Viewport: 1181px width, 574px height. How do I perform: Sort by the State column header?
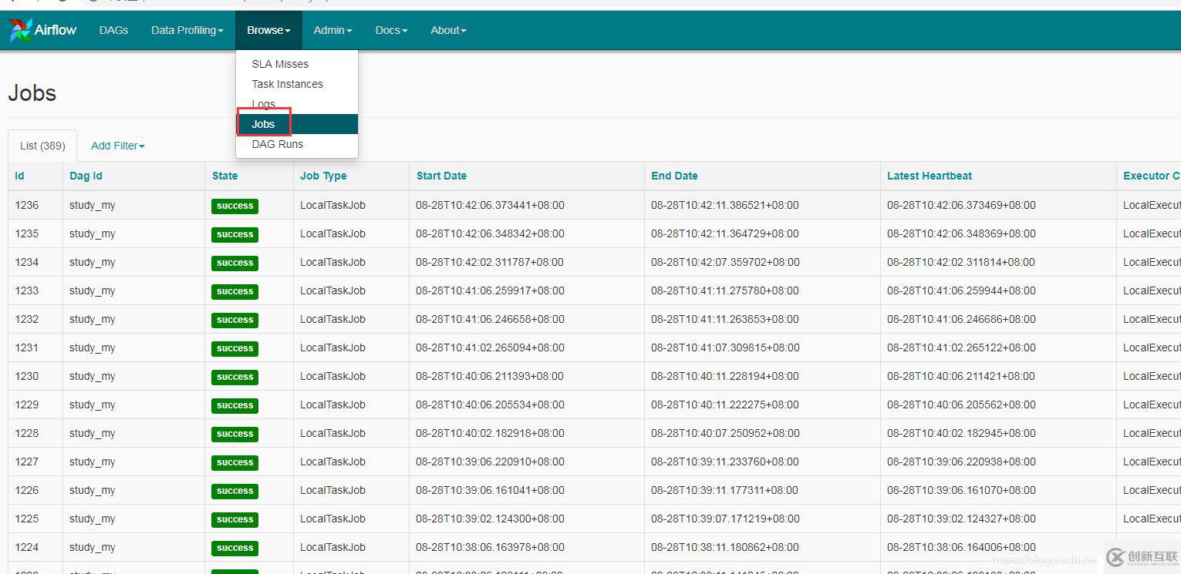tap(224, 176)
